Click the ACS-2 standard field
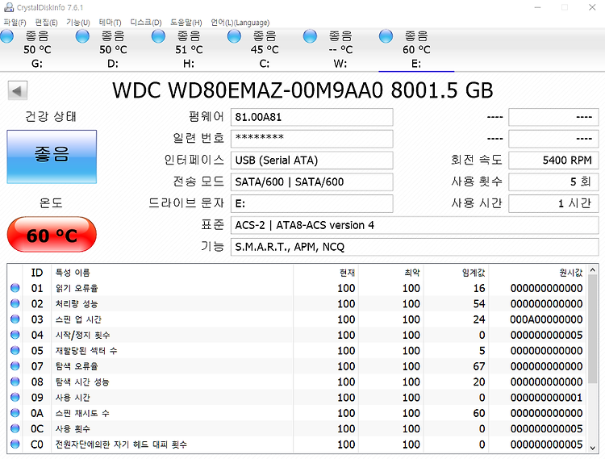The width and height of the screenshot is (605, 459). click(x=415, y=225)
